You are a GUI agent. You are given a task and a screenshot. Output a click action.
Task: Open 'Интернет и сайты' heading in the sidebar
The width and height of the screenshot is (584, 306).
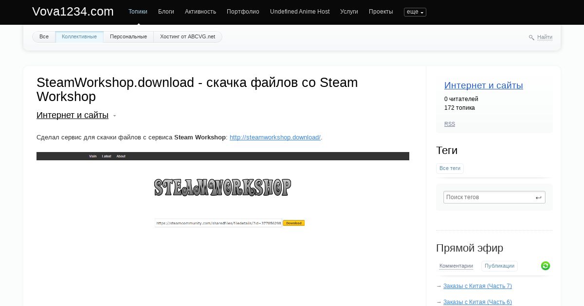click(484, 85)
